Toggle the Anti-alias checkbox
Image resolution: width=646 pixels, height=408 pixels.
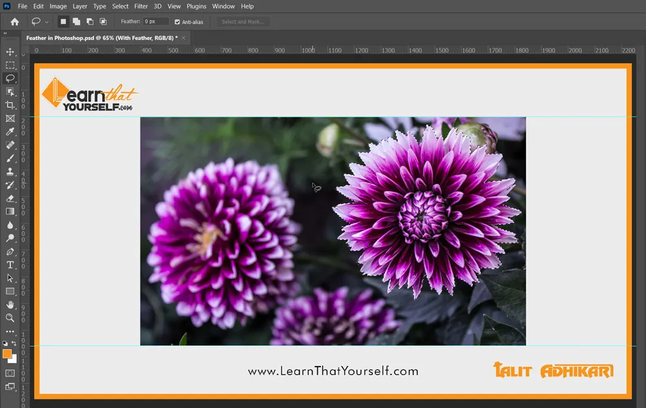178,22
